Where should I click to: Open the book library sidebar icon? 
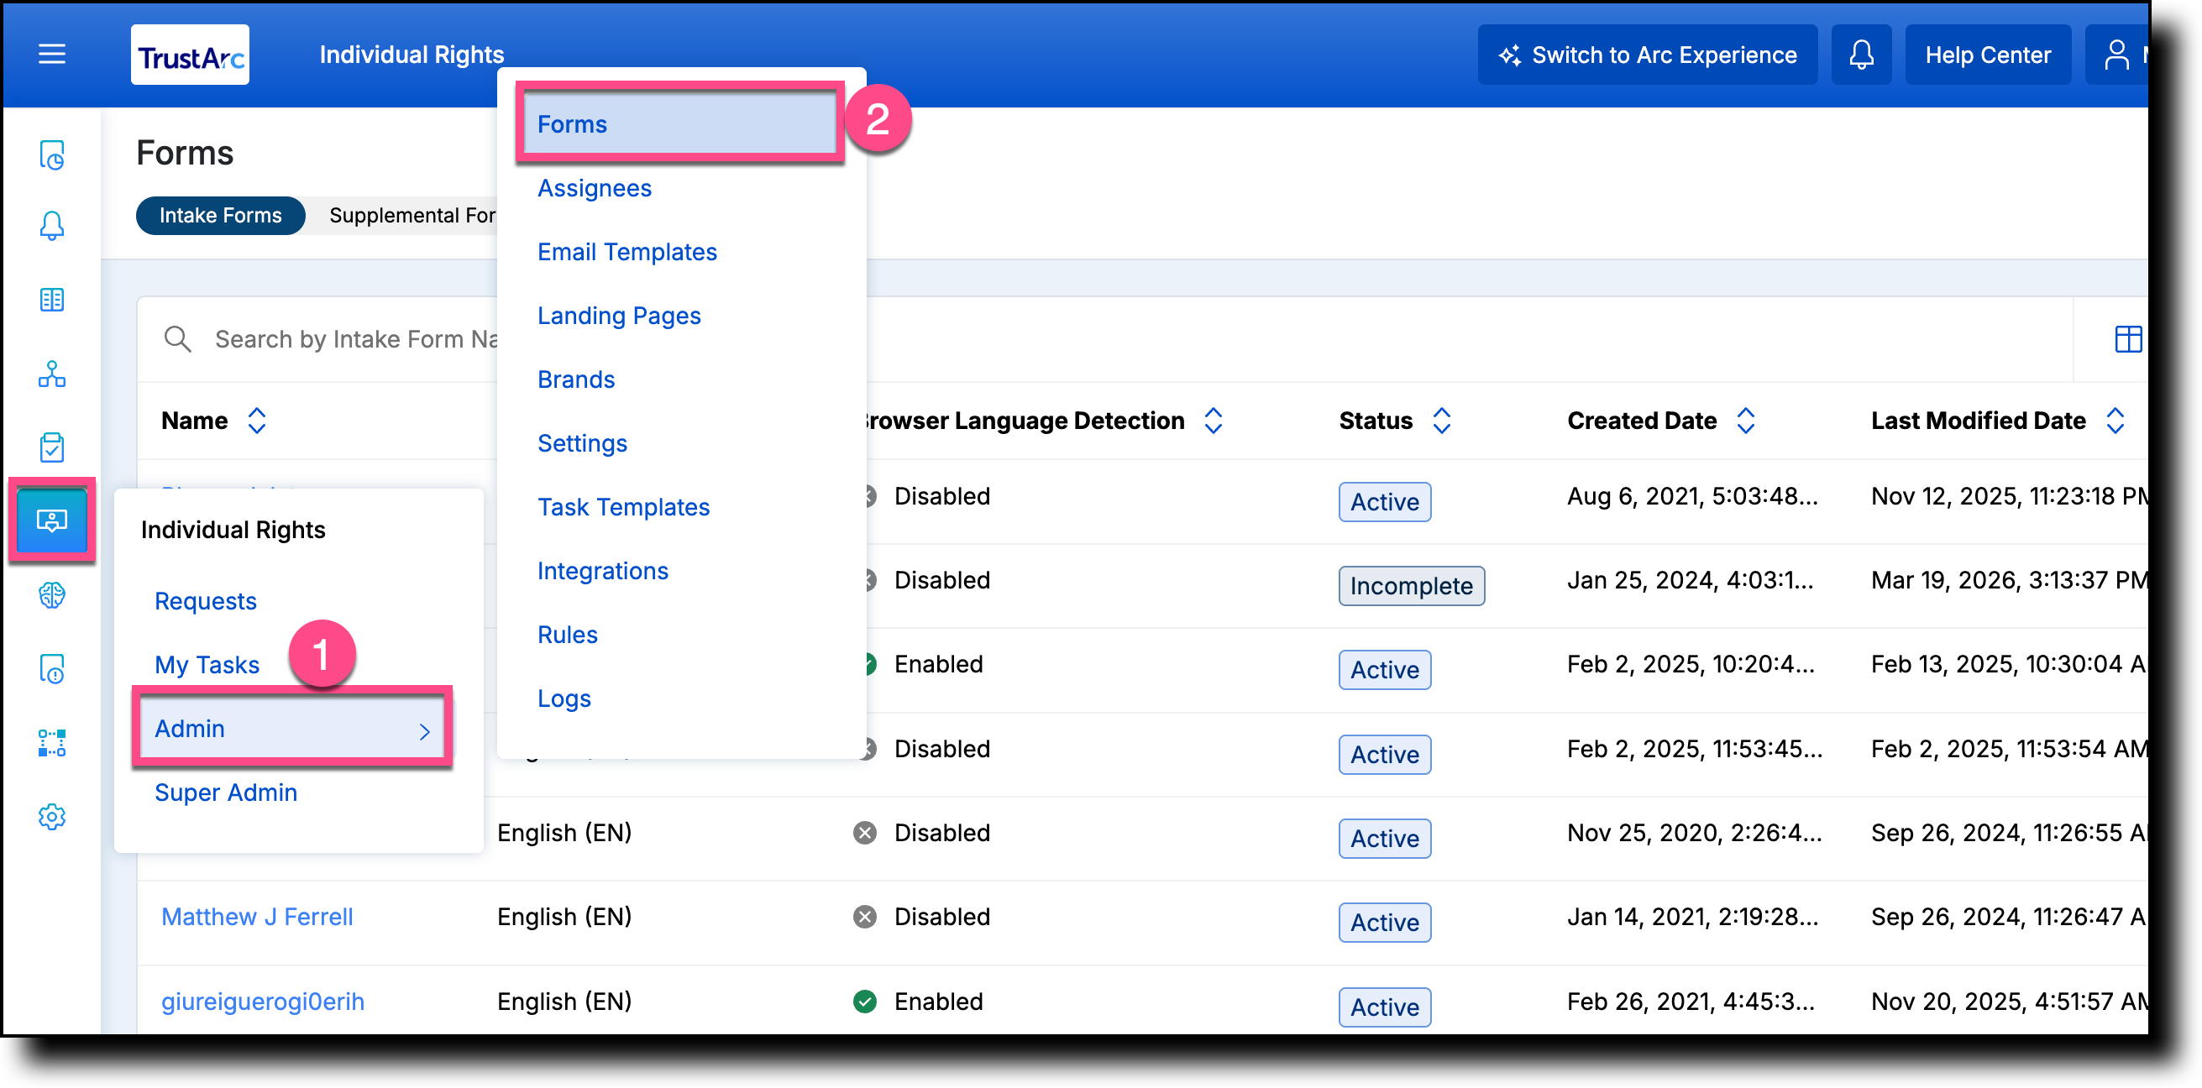click(x=52, y=300)
